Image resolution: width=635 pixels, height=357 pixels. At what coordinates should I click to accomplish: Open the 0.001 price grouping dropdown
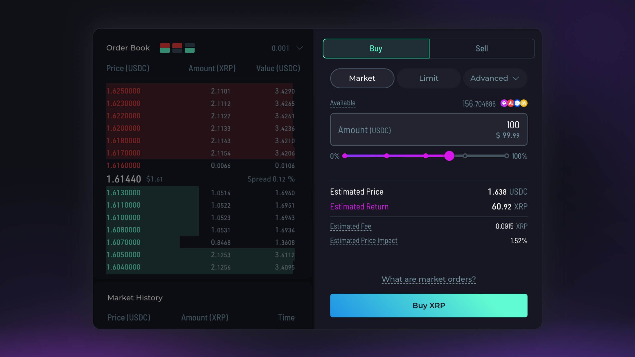[287, 48]
